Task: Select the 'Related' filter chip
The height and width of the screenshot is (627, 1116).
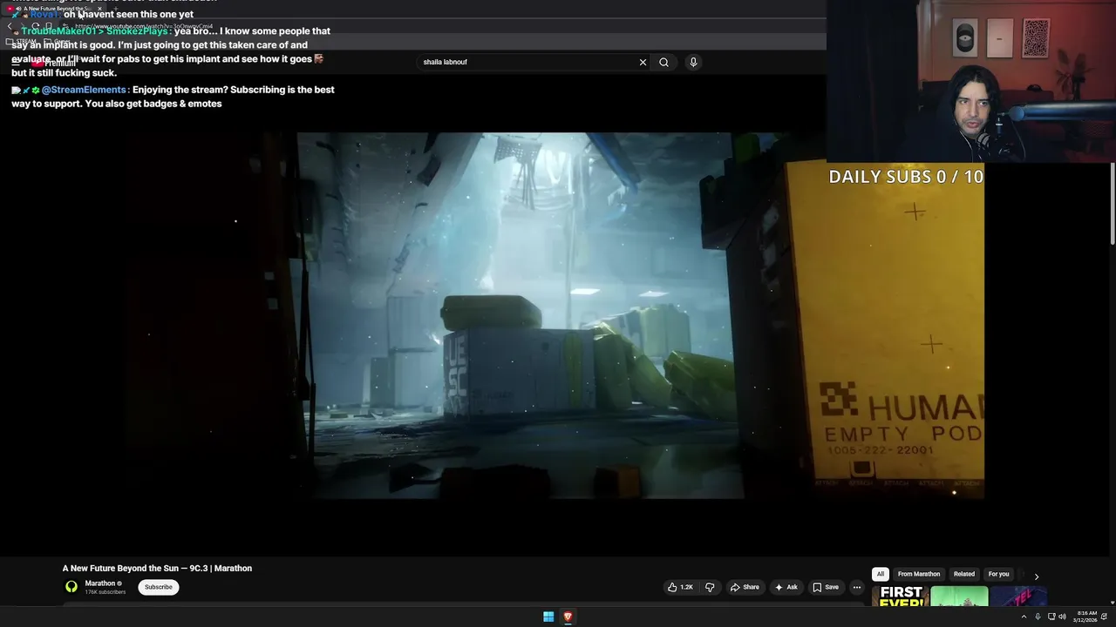Action: 964,574
